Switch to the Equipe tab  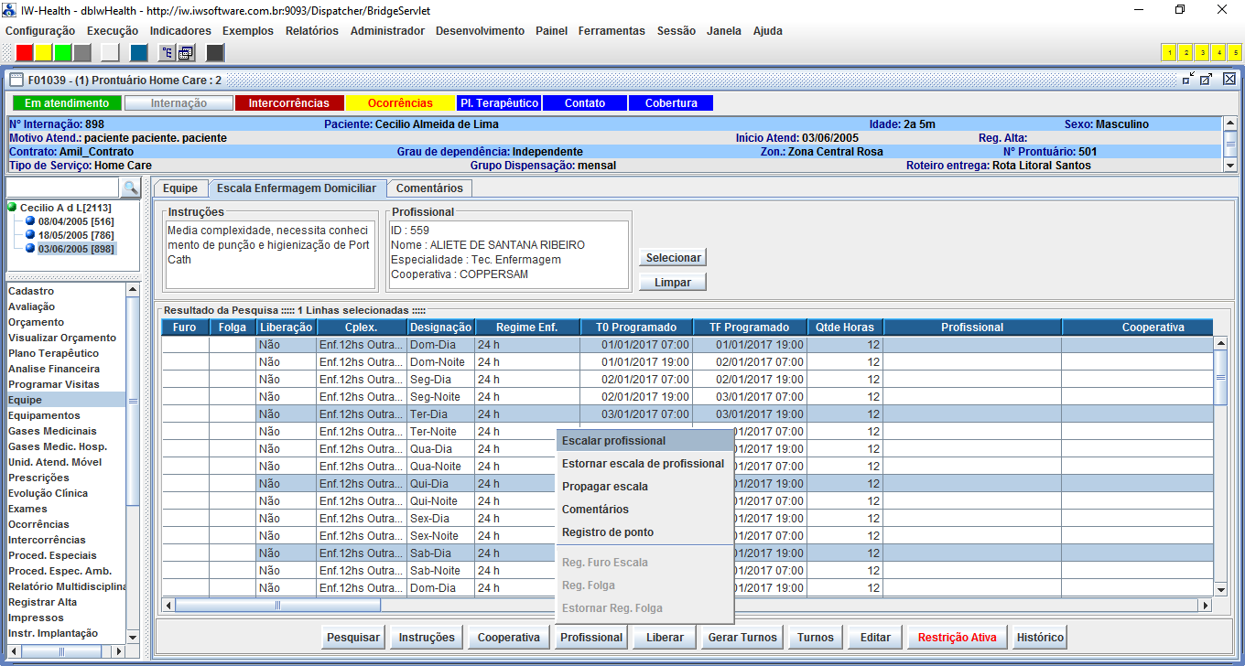coord(179,188)
